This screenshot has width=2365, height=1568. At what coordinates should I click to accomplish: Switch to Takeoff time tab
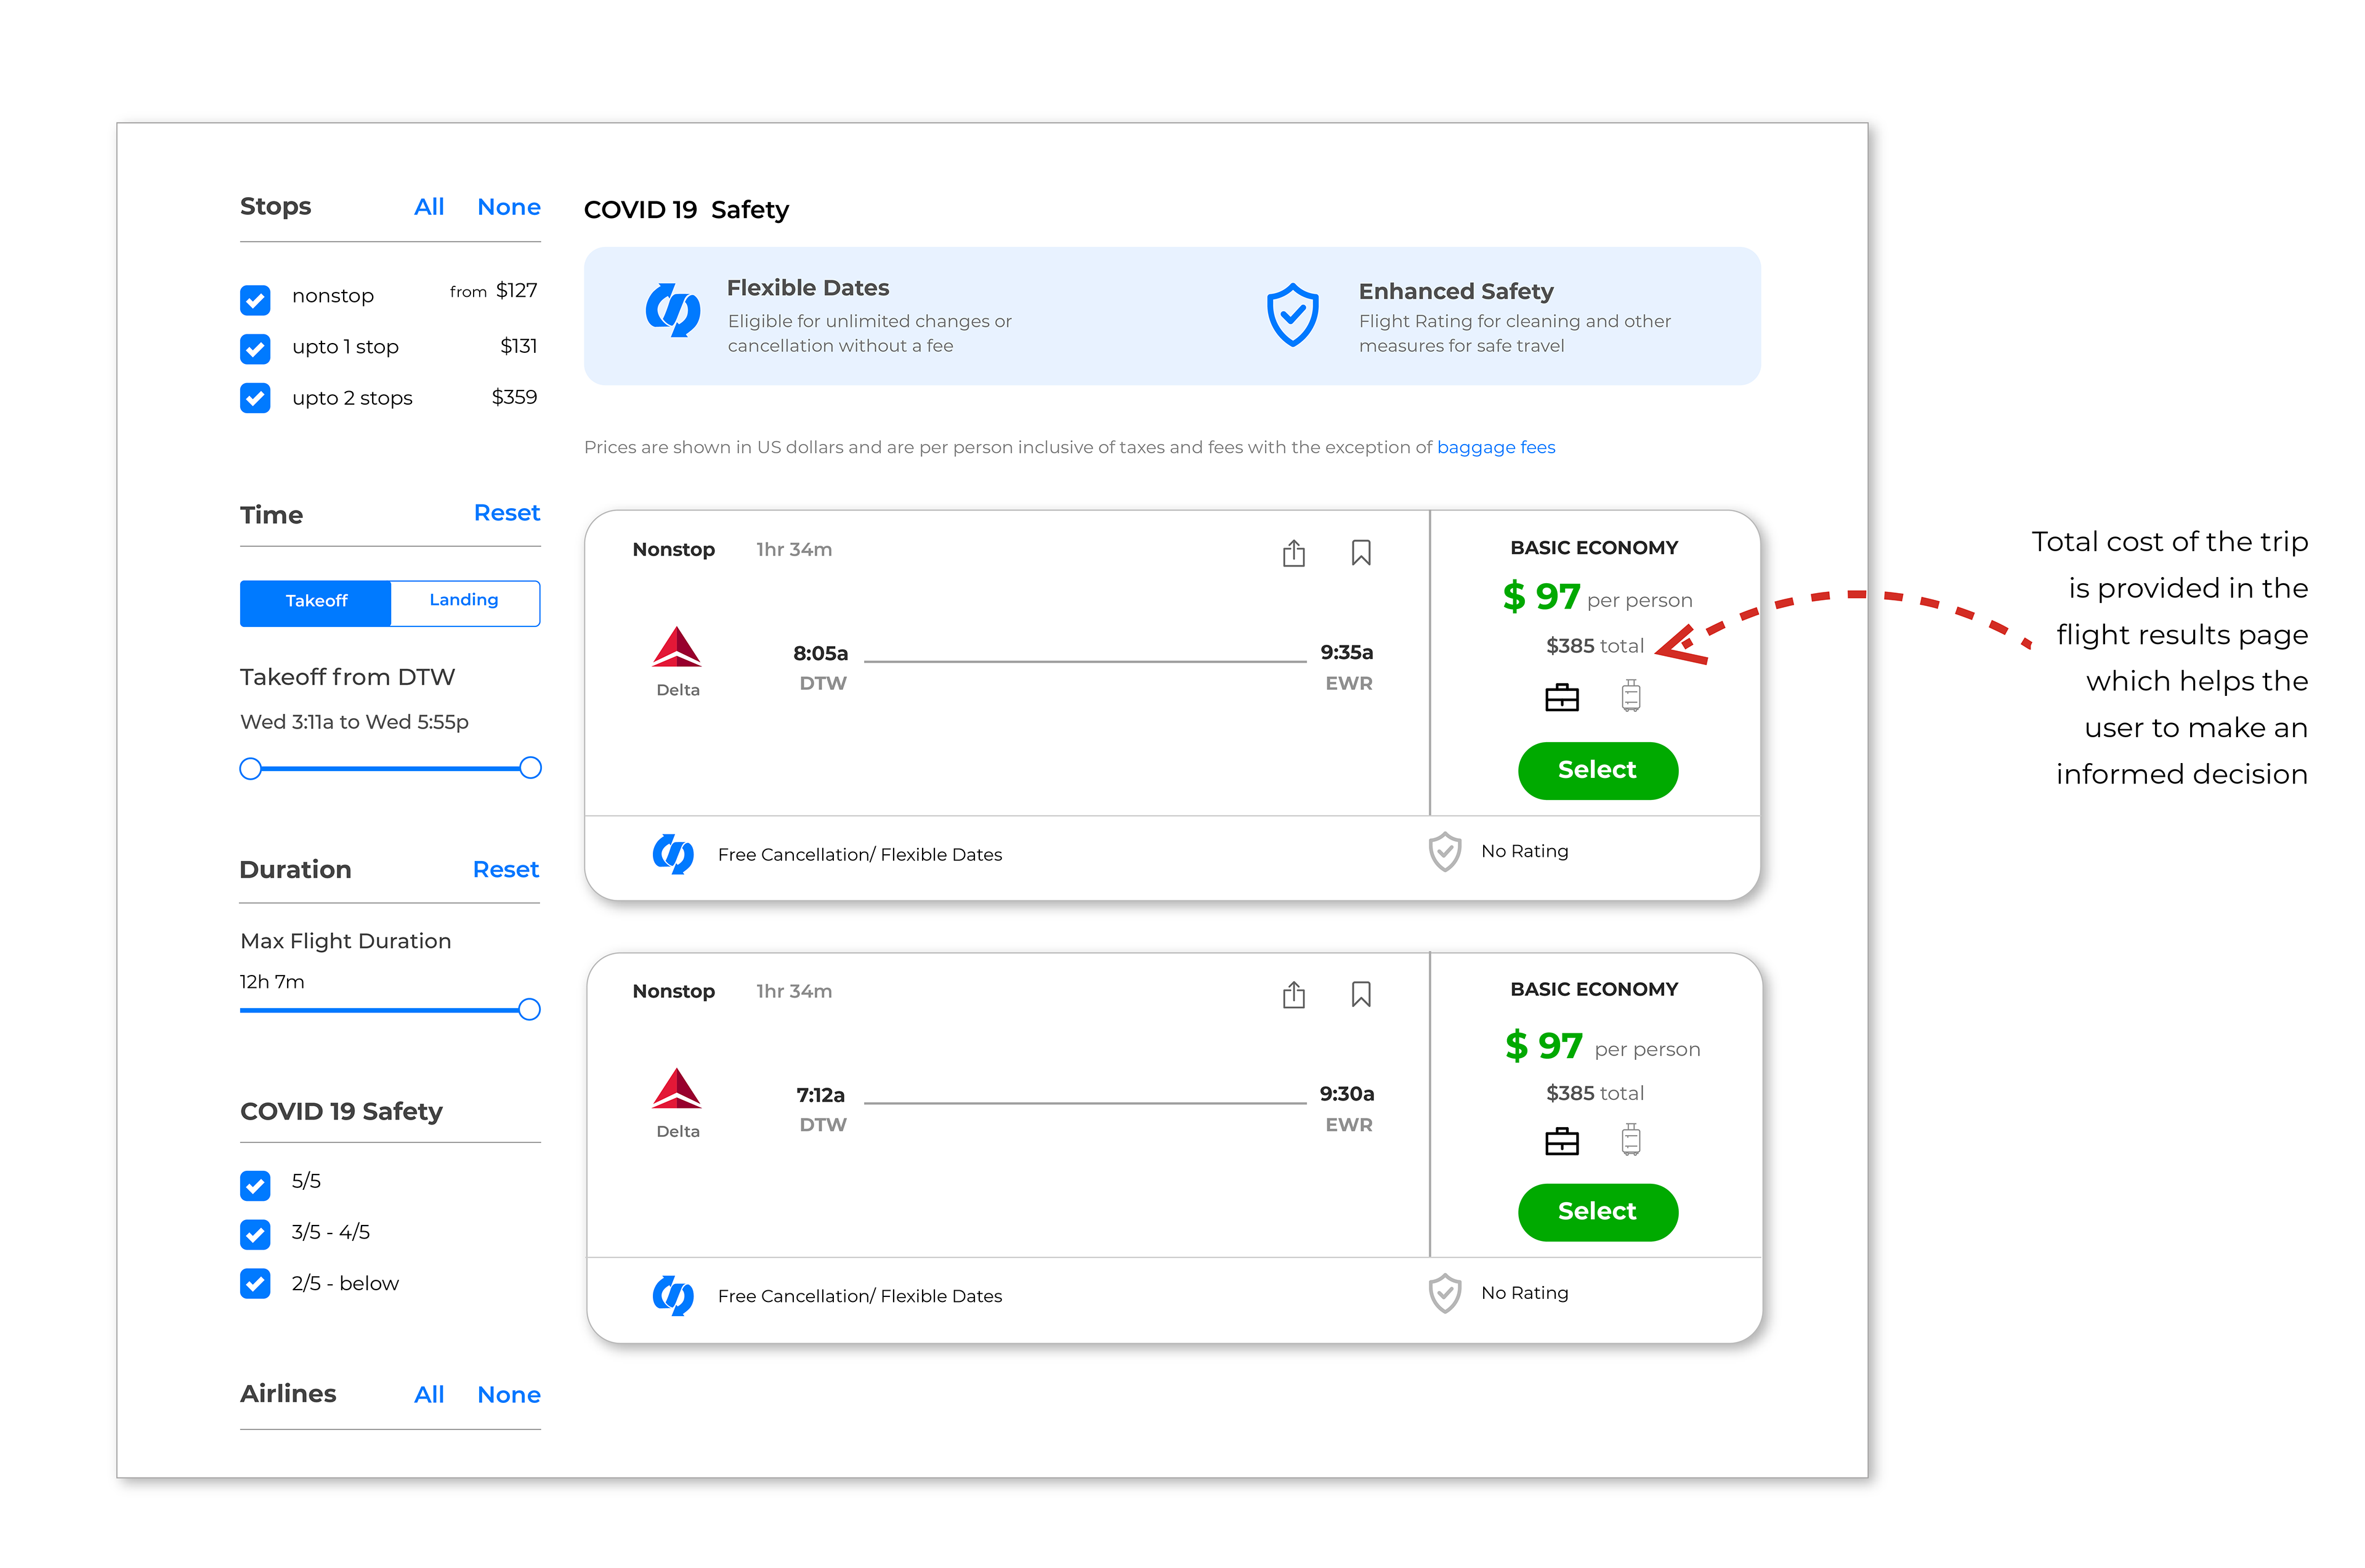point(315,603)
